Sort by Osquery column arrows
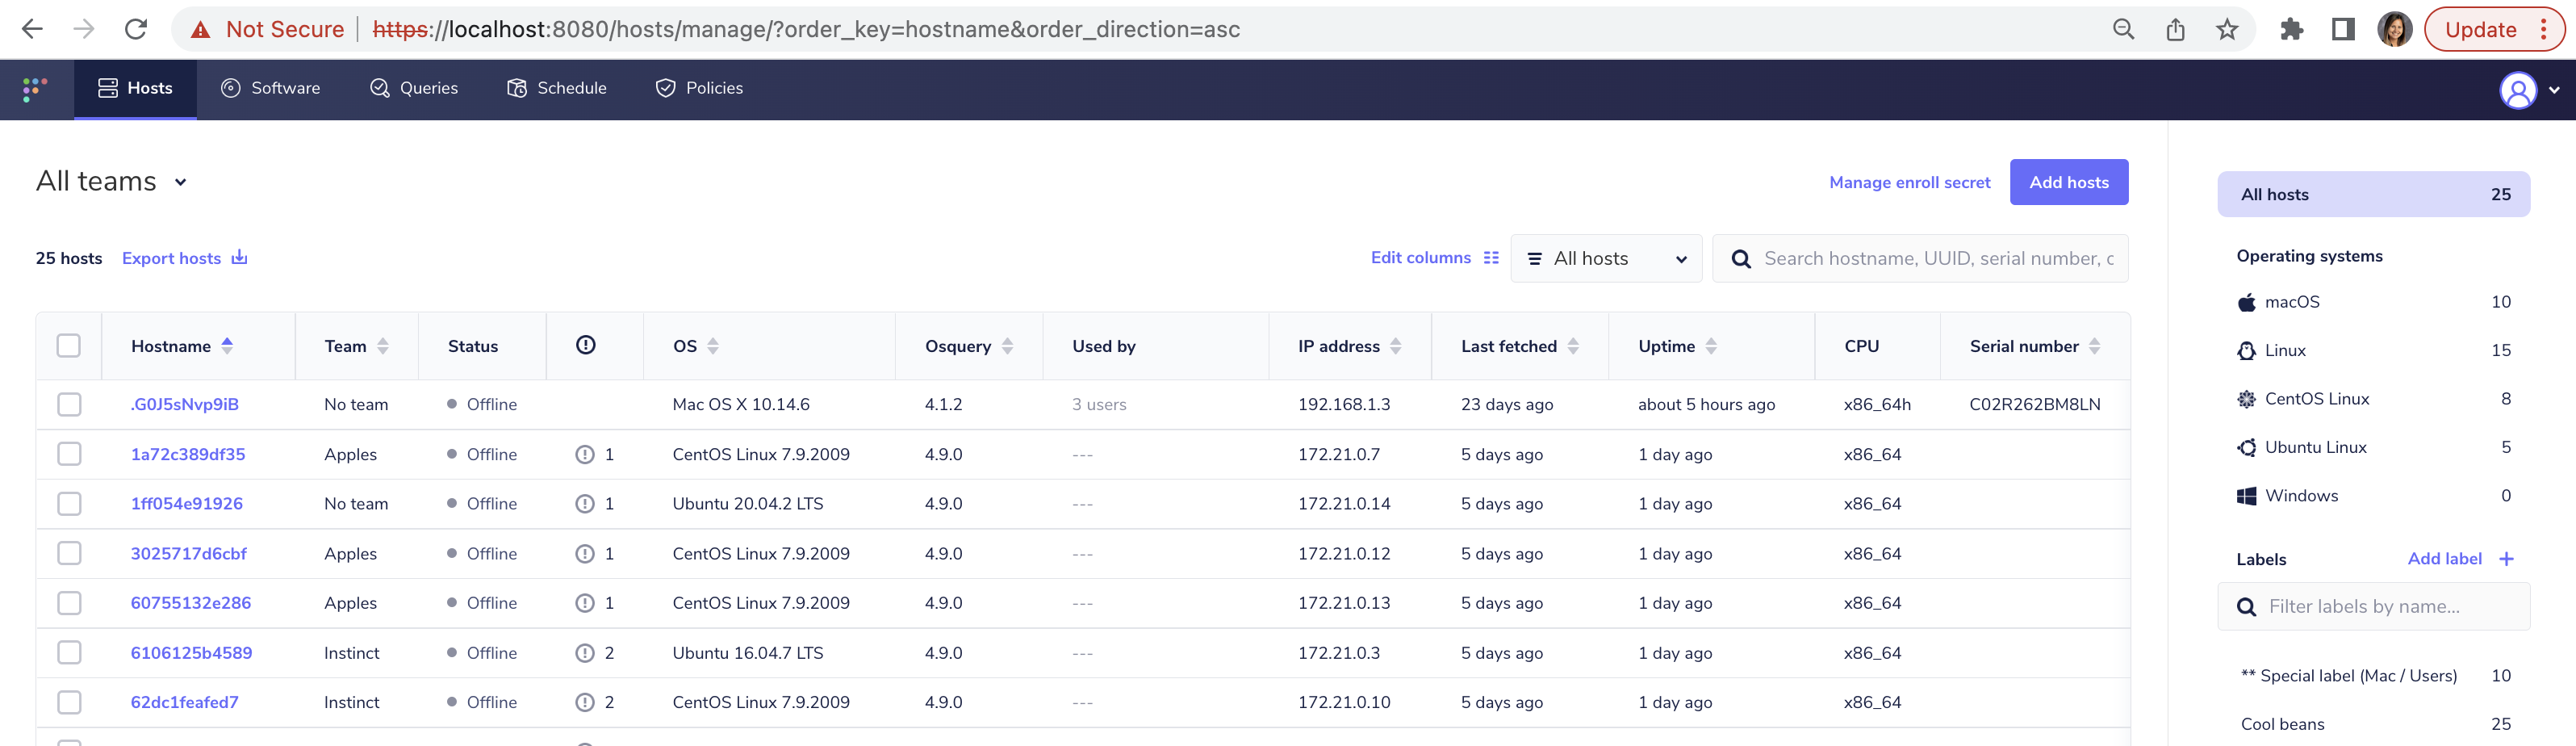2576x746 pixels. click(x=1007, y=345)
